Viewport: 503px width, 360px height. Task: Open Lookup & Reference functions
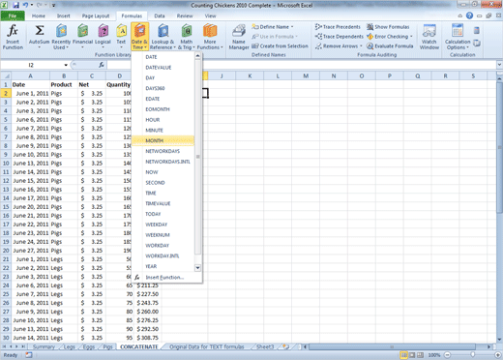click(x=163, y=37)
